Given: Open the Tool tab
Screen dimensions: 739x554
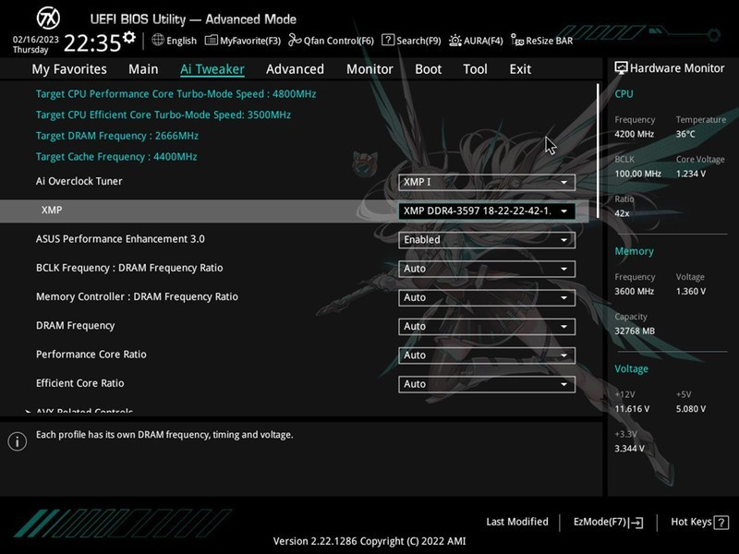Looking at the screenshot, I should coord(475,69).
